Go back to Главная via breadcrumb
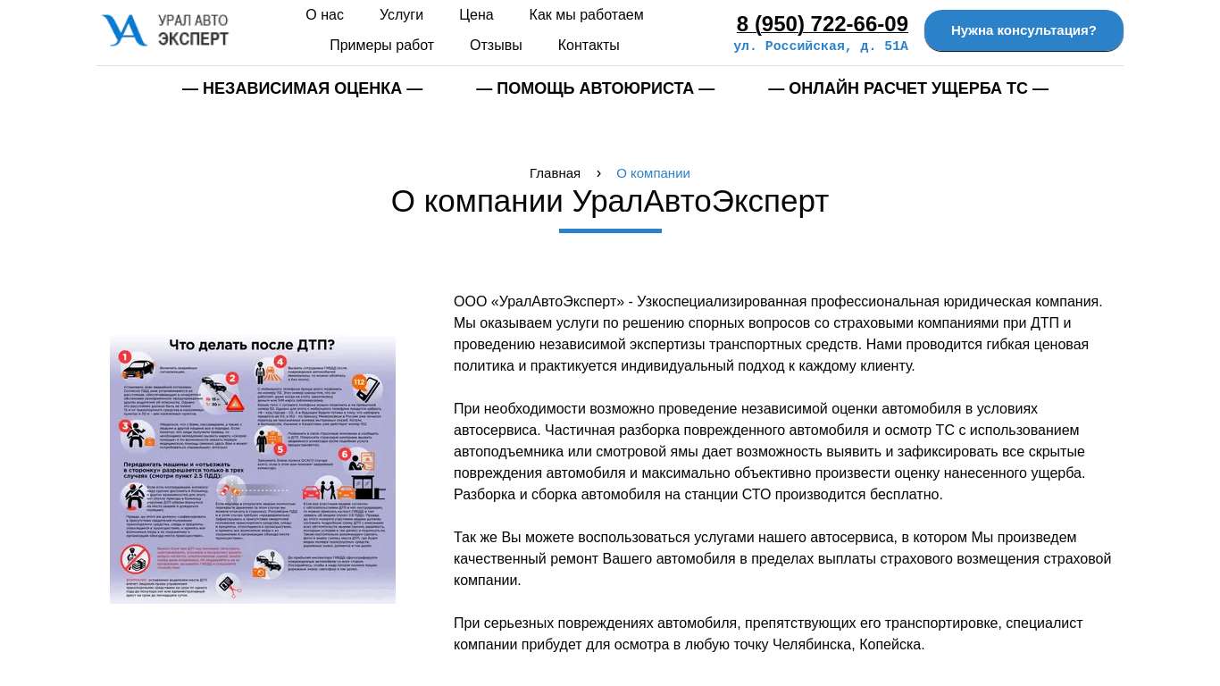The image size is (1220, 686). (x=555, y=173)
